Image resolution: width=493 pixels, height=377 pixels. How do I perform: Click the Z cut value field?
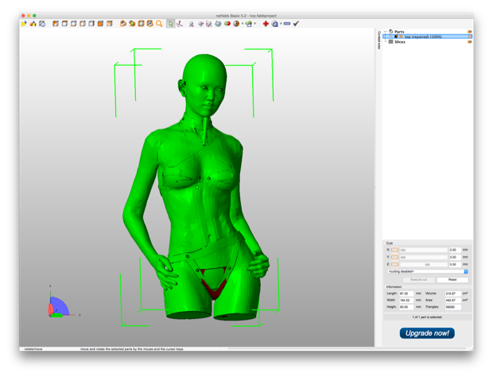click(455, 264)
